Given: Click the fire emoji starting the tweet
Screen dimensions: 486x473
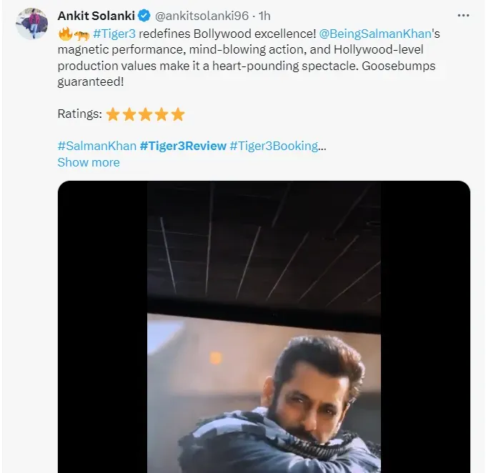Looking at the screenshot, I should (64, 34).
